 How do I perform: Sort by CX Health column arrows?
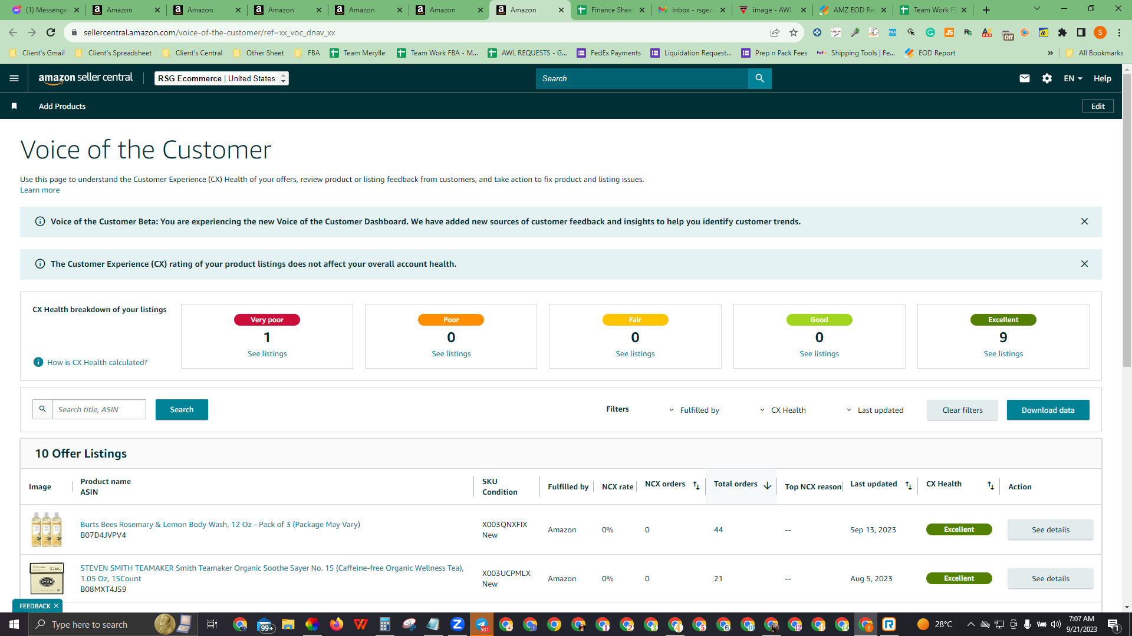pos(990,485)
